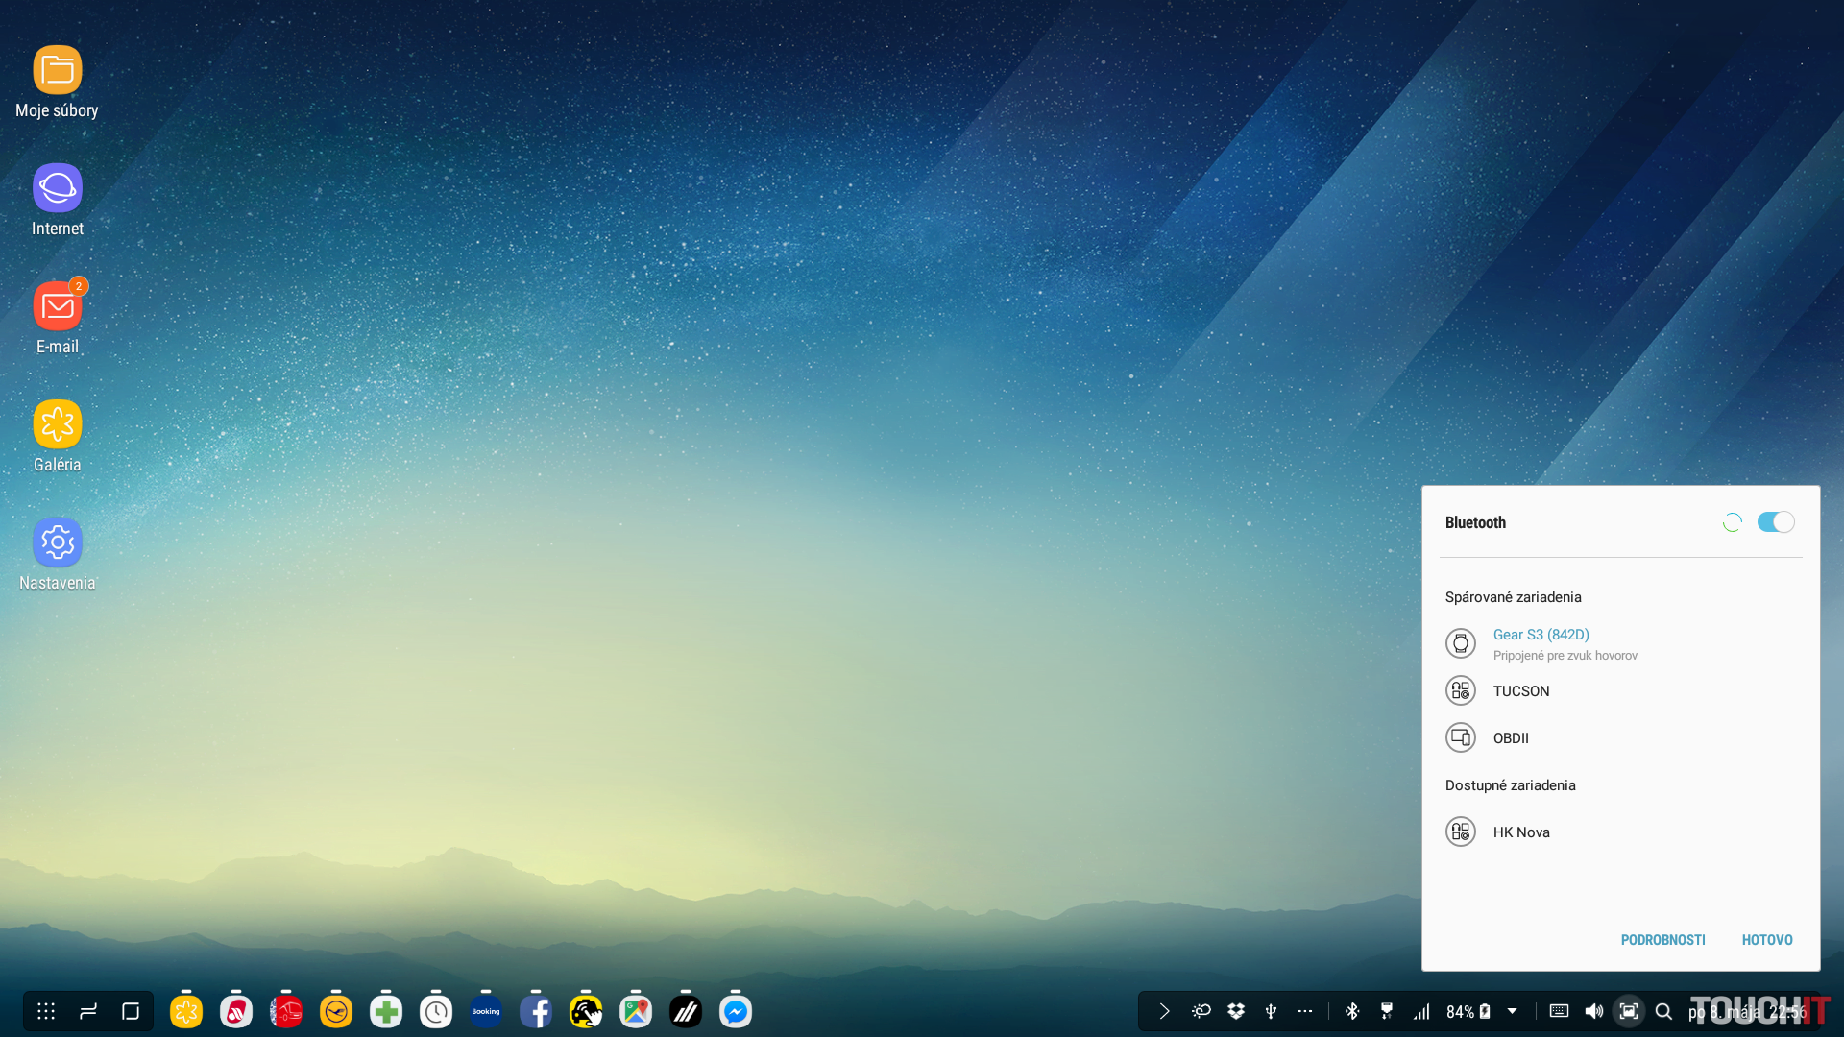Screen dimensions: 1844x1037
Task: Click HOTOVO to close Bluetooth panel
Action: (1767, 940)
